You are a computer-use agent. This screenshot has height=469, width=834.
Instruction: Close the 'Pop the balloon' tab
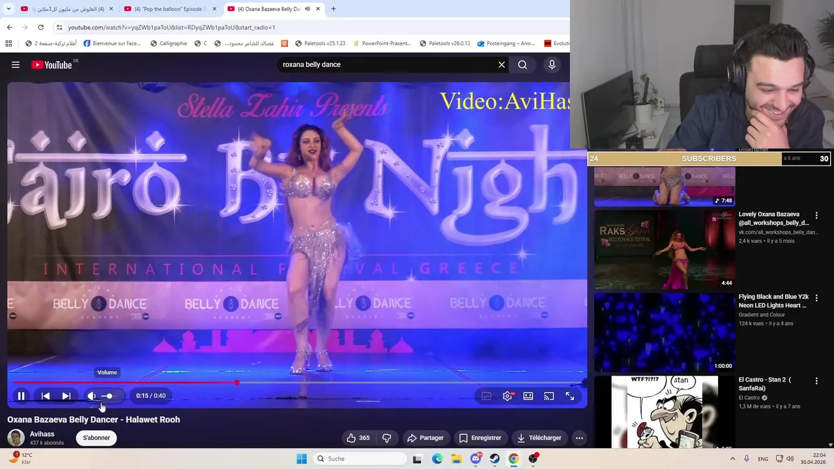point(214,9)
